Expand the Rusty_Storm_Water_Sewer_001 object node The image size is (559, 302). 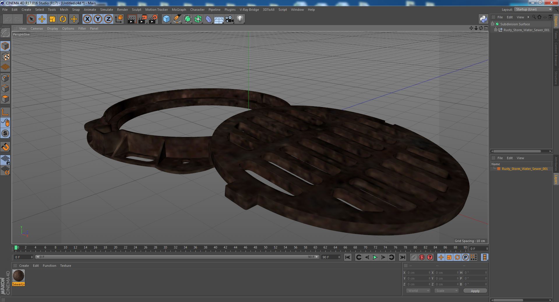click(496, 30)
